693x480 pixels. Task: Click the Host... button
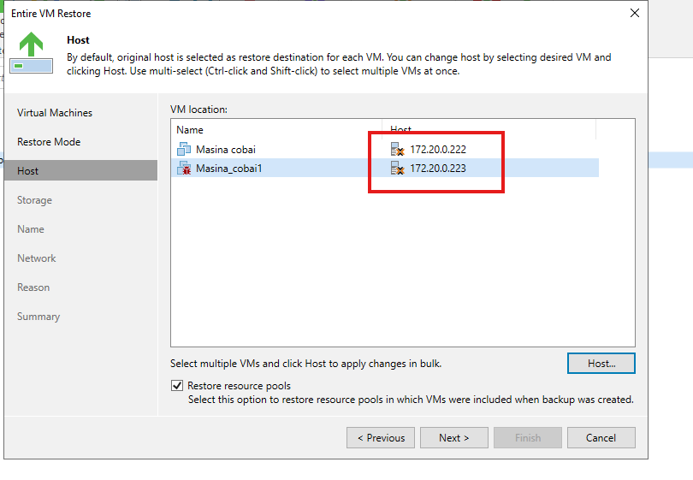tap(601, 364)
